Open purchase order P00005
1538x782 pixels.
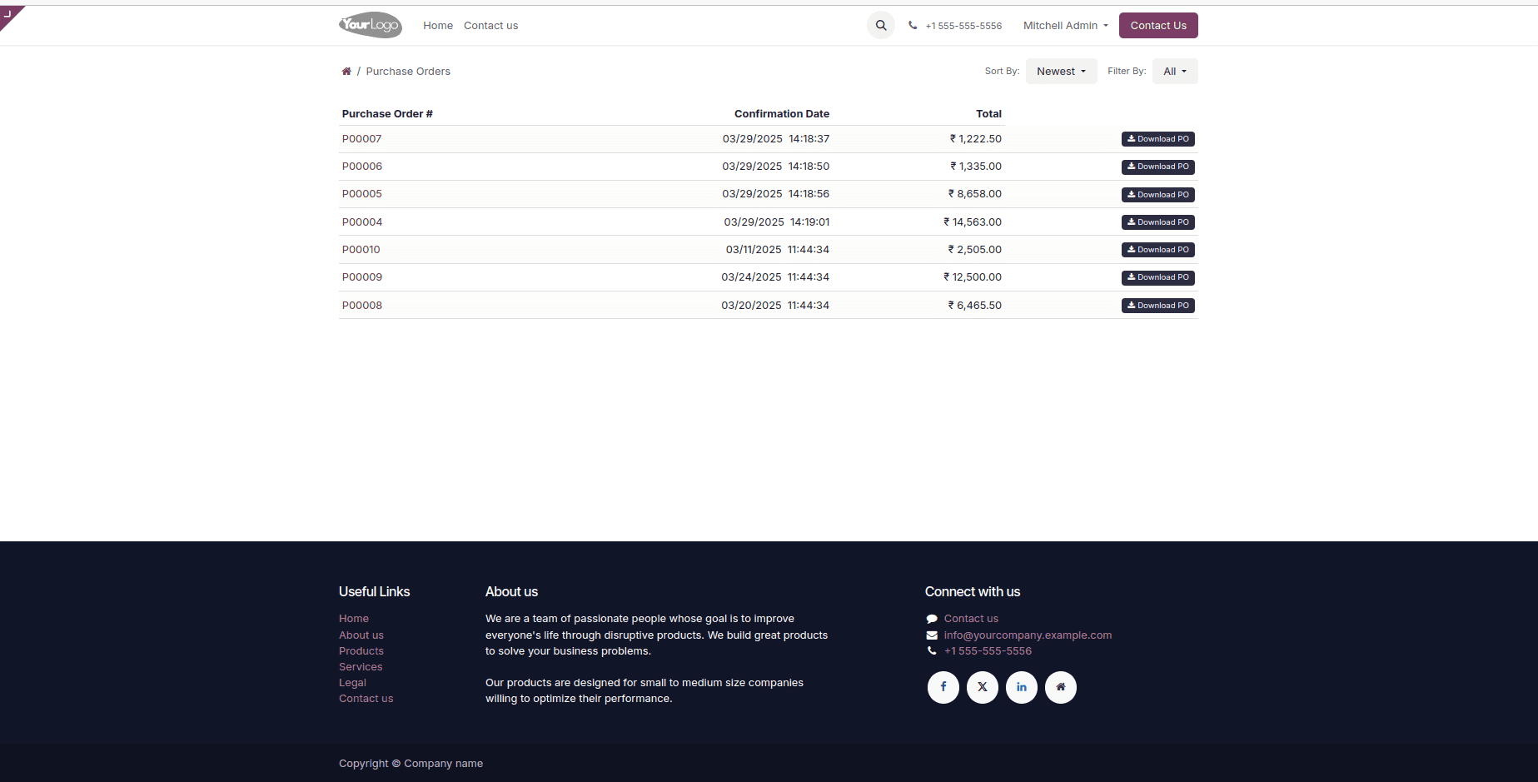tap(361, 194)
